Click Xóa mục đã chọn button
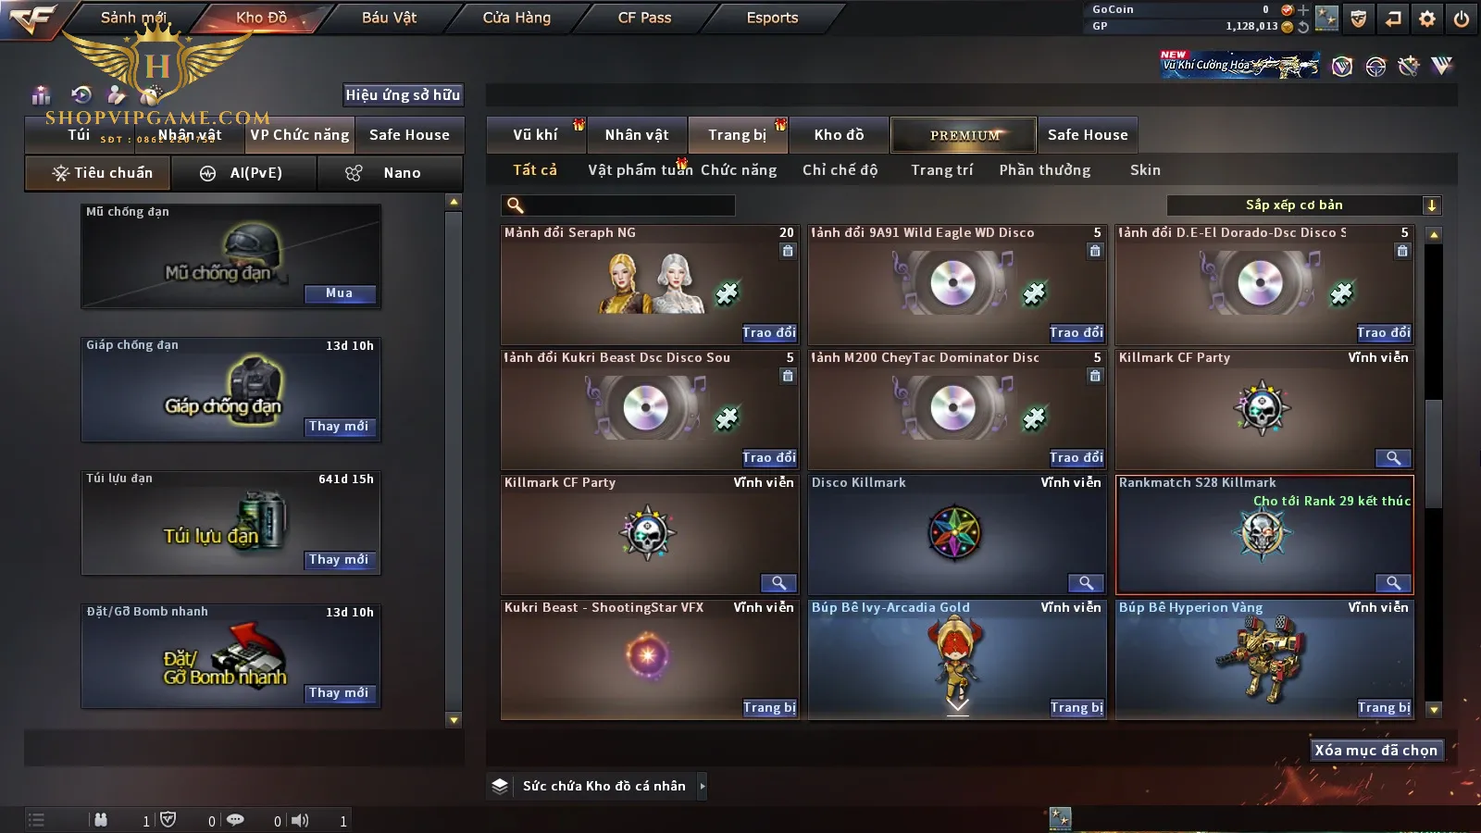1481x833 pixels. [x=1376, y=751]
